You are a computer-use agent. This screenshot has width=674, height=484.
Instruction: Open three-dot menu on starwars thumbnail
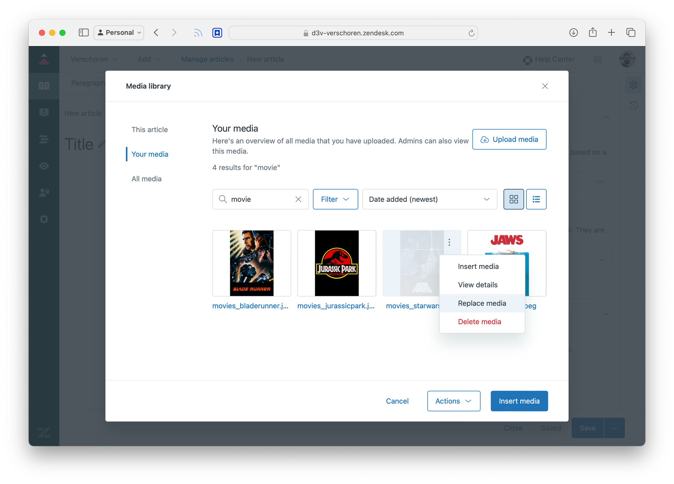[x=449, y=242]
